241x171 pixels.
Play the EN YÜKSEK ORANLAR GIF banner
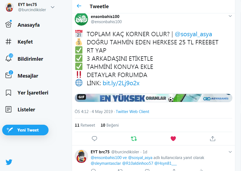(x=153, y=98)
